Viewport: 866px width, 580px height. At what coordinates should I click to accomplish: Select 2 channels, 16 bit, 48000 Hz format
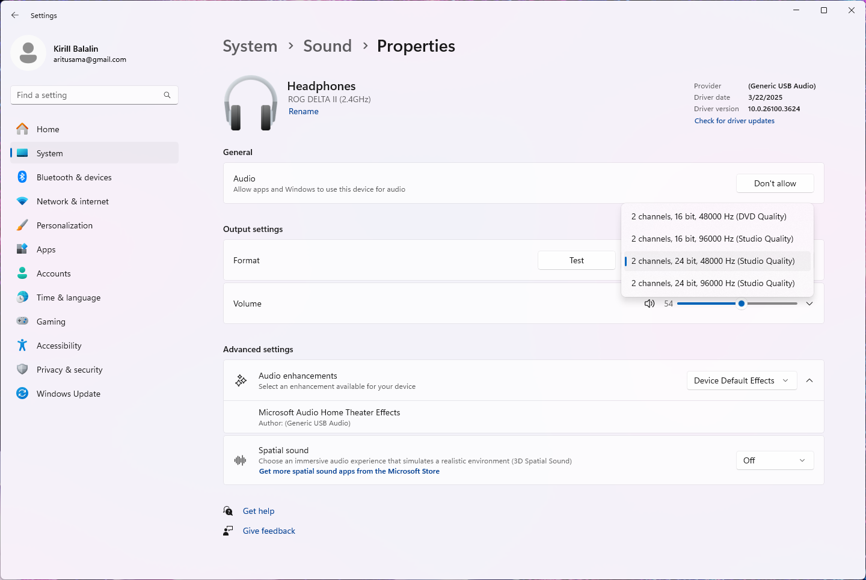[x=708, y=216]
